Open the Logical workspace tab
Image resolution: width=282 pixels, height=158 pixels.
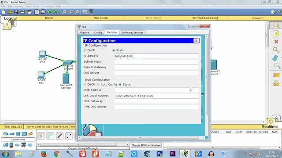tap(10, 18)
